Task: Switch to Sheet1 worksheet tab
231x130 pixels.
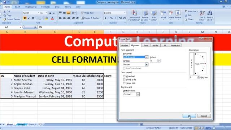Action: click(x=10, y=125)
